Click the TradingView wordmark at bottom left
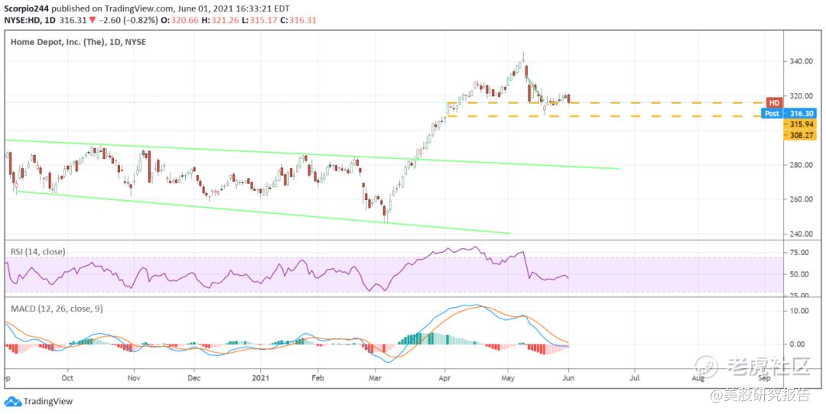Screen dimensions: 826x414 (x=48, y=401)
